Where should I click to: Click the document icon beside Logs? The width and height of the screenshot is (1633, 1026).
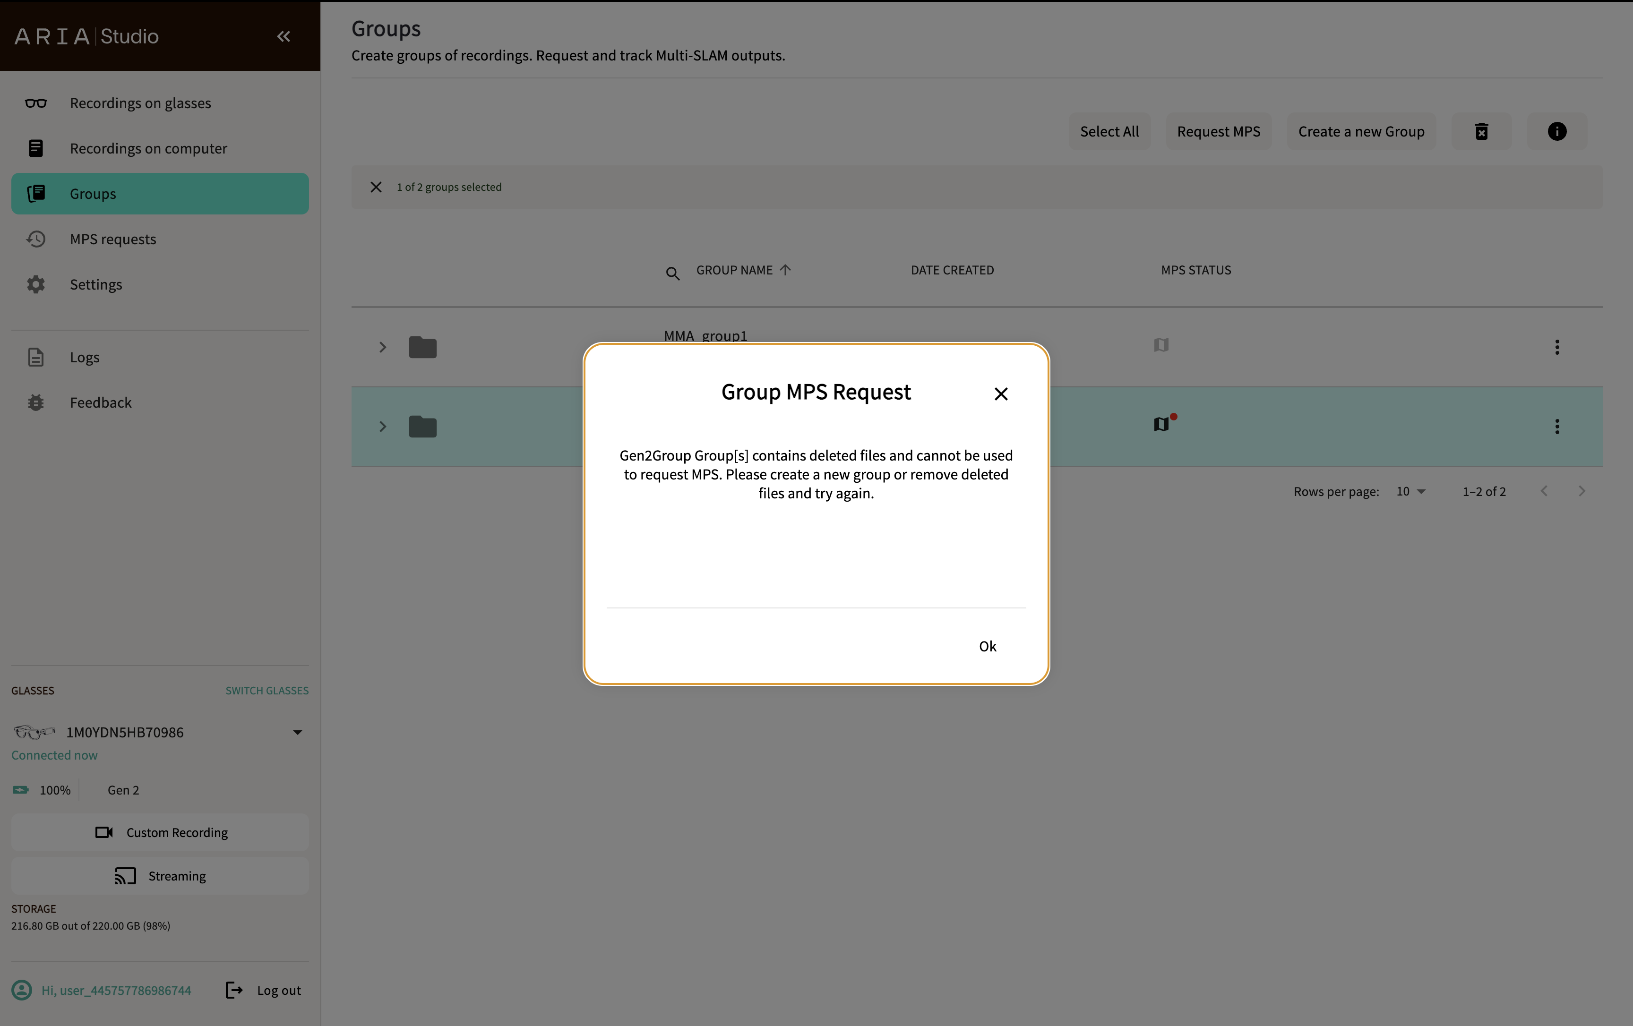point(36,358)
